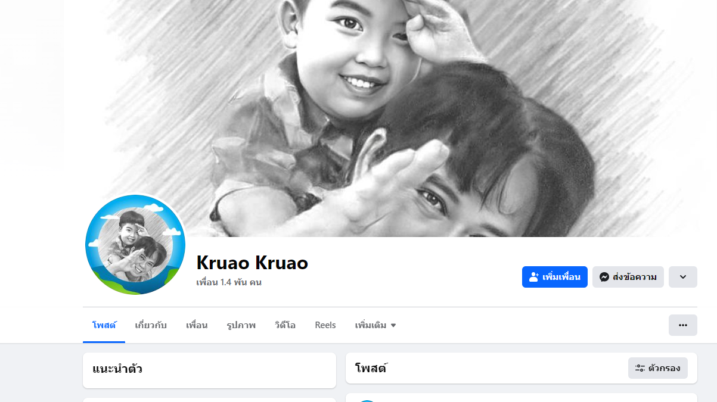Click the เพิ่มเพื่อน button
Screen dimensions: 717x402
[x=555, y=277]
